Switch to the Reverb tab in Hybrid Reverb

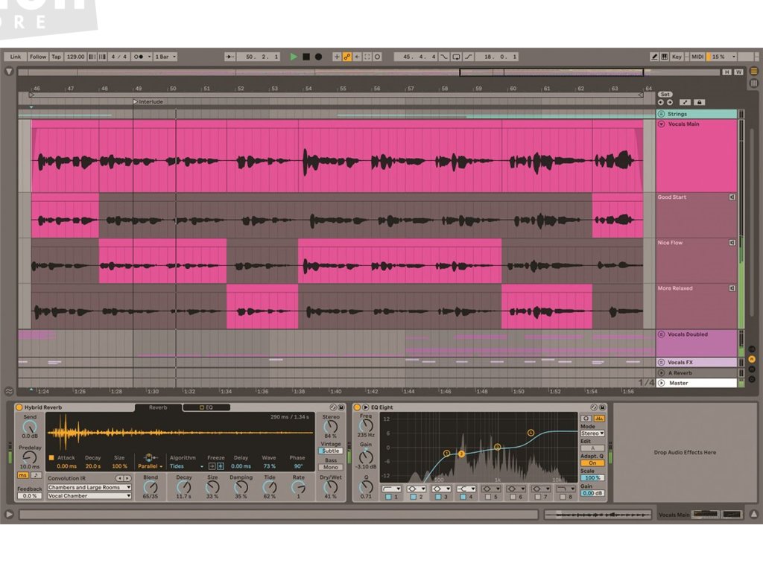coord(158,407)
